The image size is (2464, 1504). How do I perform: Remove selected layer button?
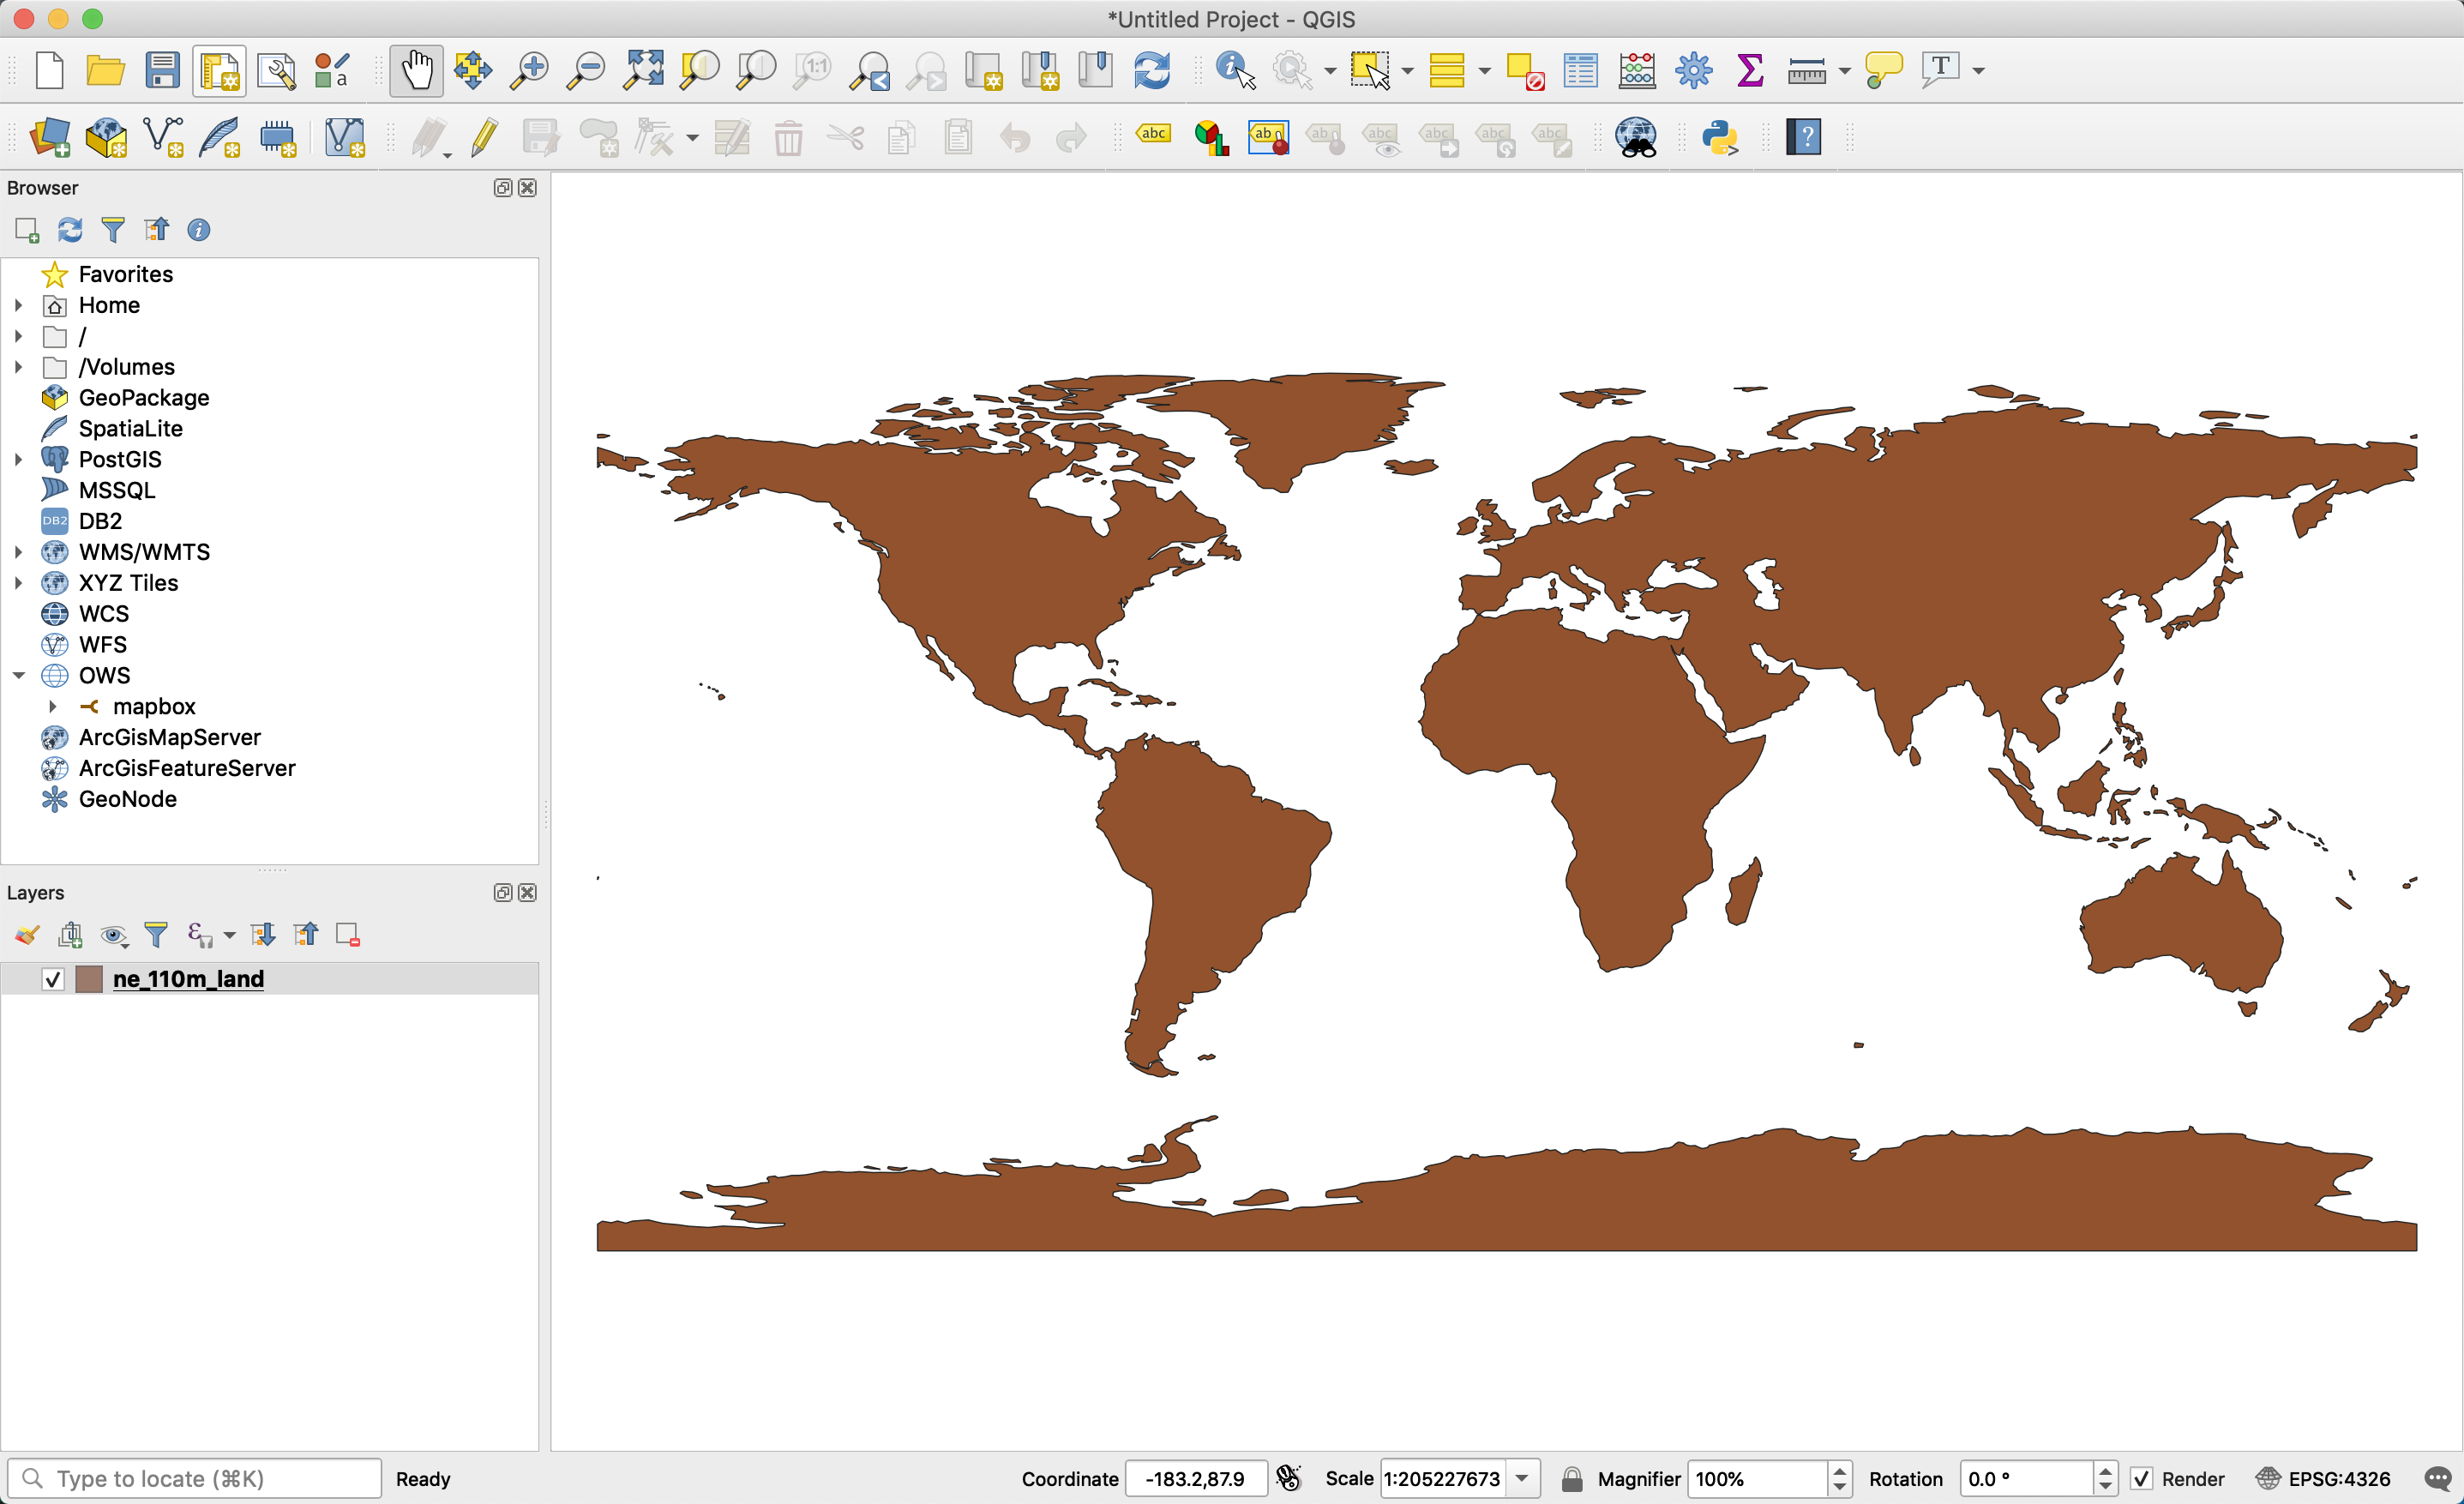pos(348,935)
